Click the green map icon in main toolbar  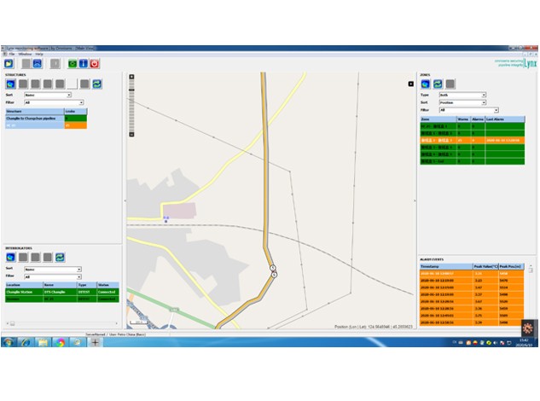point(73,63)
